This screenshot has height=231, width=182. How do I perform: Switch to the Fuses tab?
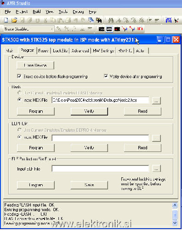(43, 51)
